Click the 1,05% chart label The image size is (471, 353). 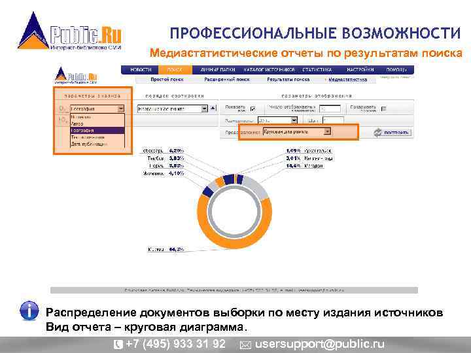pos(294,151)
